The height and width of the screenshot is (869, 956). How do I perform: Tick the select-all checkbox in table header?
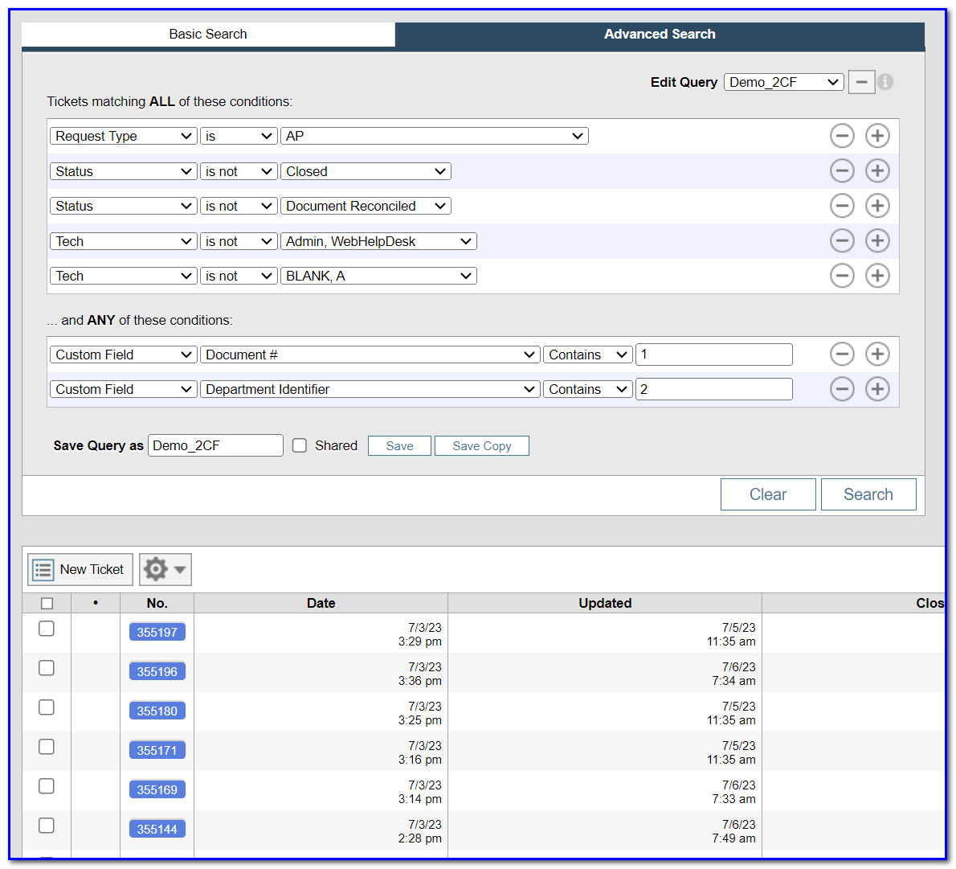[x=47, y=603]
